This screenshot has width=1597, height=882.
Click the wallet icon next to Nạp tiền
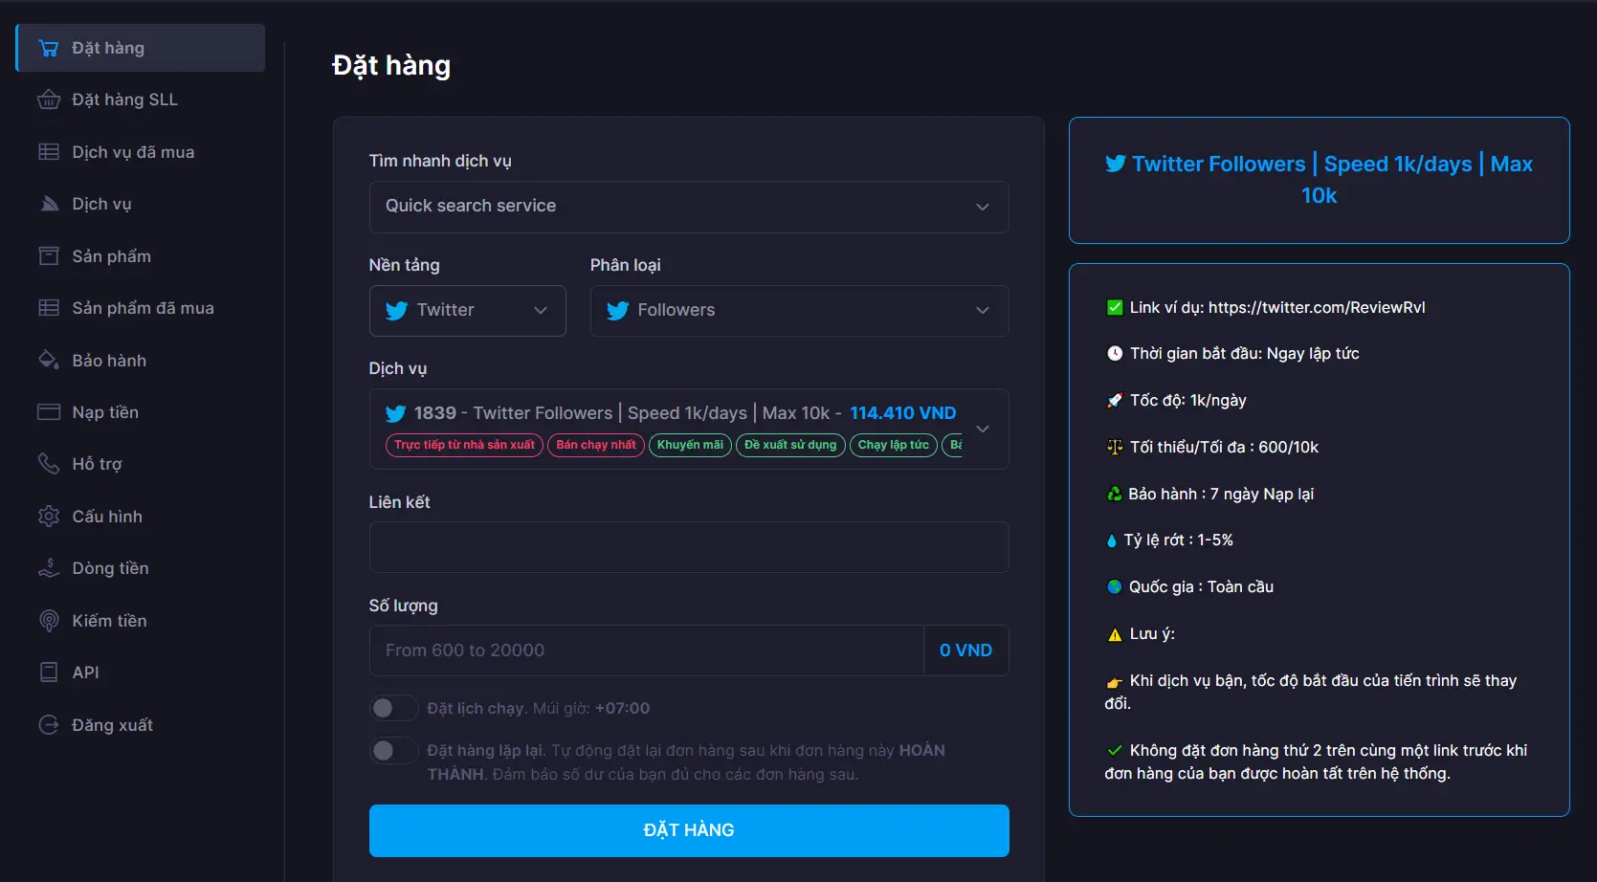[x=48, y=412]
